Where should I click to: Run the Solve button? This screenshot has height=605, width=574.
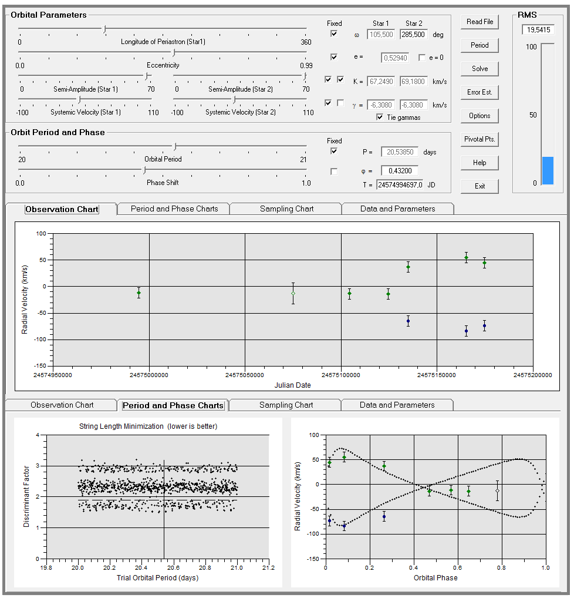click(x=480, y=69)
